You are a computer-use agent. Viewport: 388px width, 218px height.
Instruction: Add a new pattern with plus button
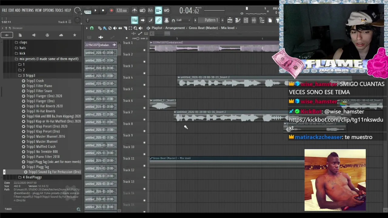(222, 20)
